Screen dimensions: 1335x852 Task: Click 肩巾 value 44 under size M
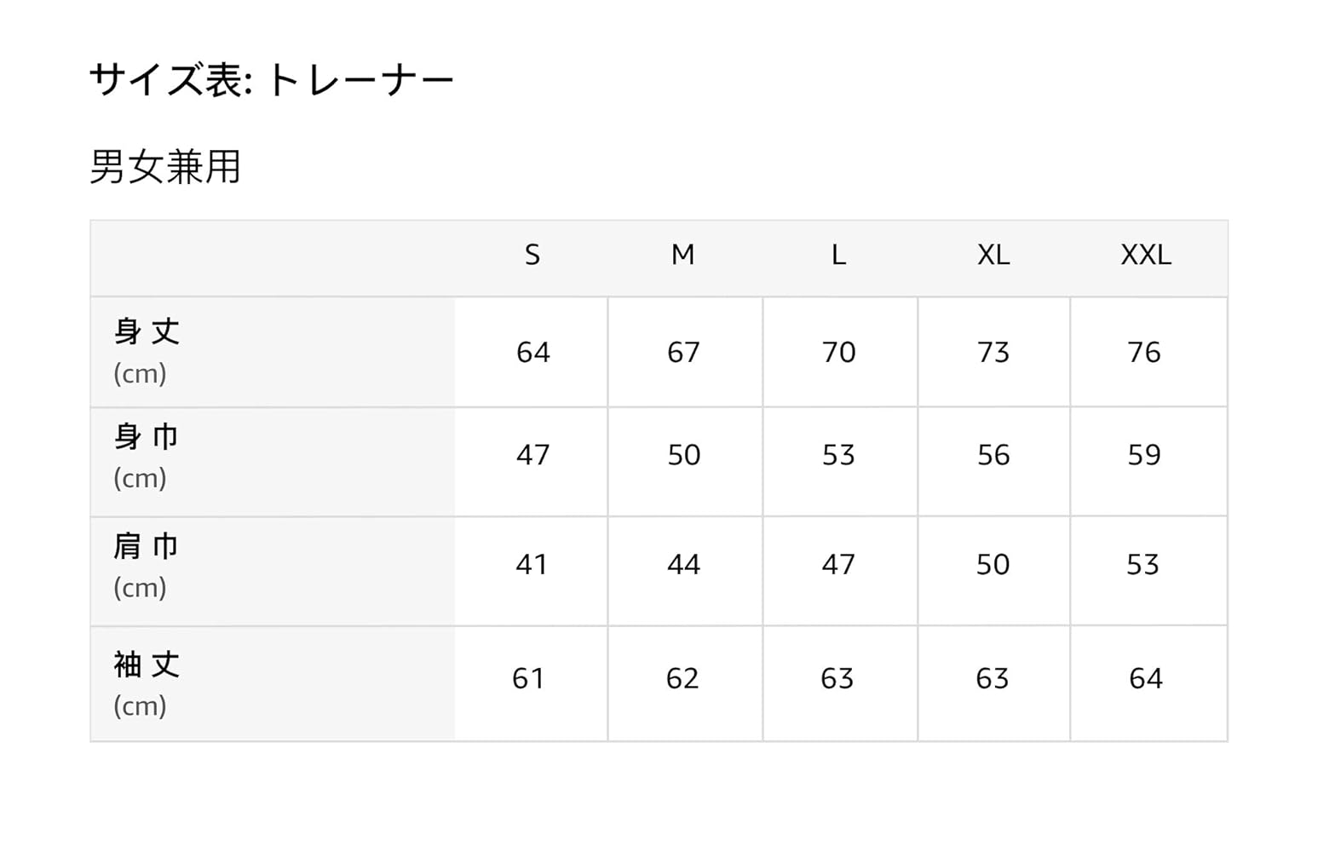pyautogui.click(x=683, y=564)
